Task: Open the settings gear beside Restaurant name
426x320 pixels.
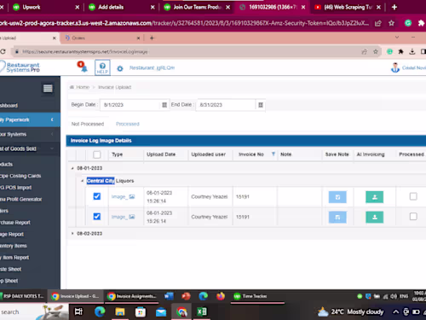Action: [120, 68]
